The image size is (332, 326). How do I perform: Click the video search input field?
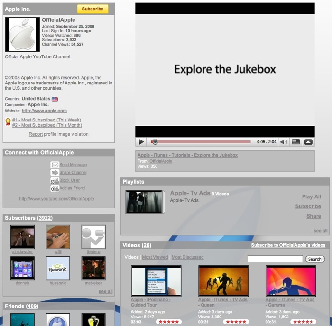[x=275, y=259]
